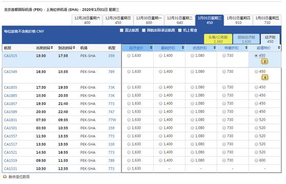
Task: Sort the super value price column
Action: tap(279, 48)
